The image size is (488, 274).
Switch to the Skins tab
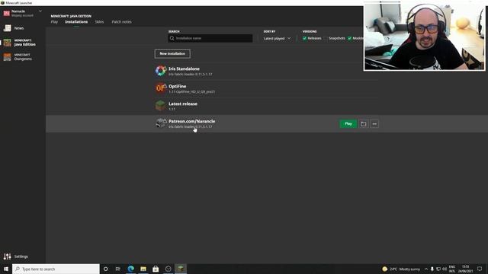(99, 22)
